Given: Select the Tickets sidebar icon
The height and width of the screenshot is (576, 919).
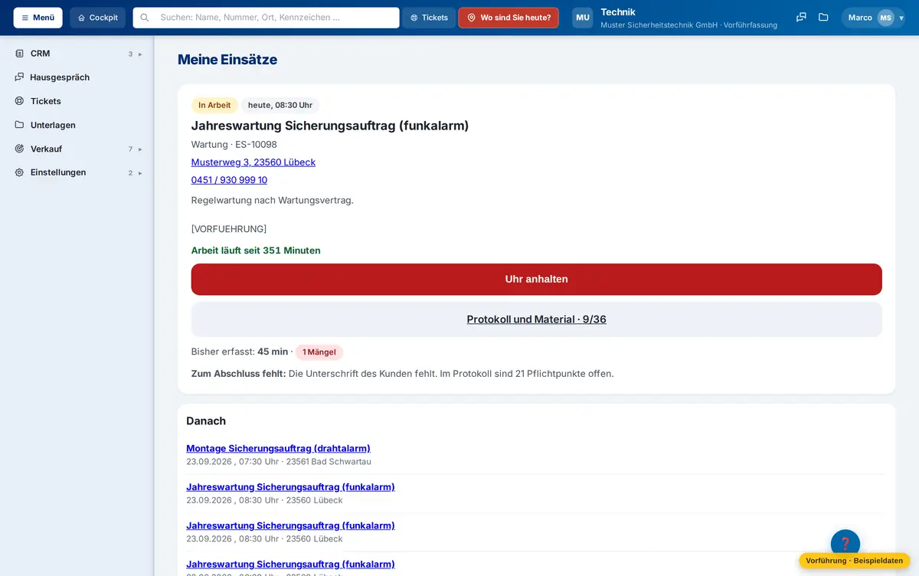Looking at the screenshot, I should click(x=19, y=101).
